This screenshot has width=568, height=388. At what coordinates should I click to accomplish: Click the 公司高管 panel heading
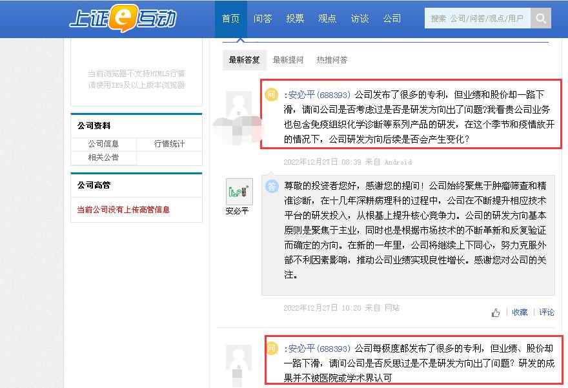[x=94, y=185]
